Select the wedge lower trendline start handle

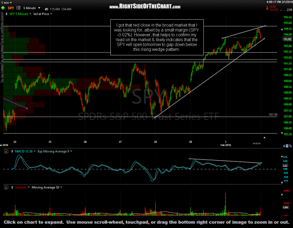click(x=154, y=118)
